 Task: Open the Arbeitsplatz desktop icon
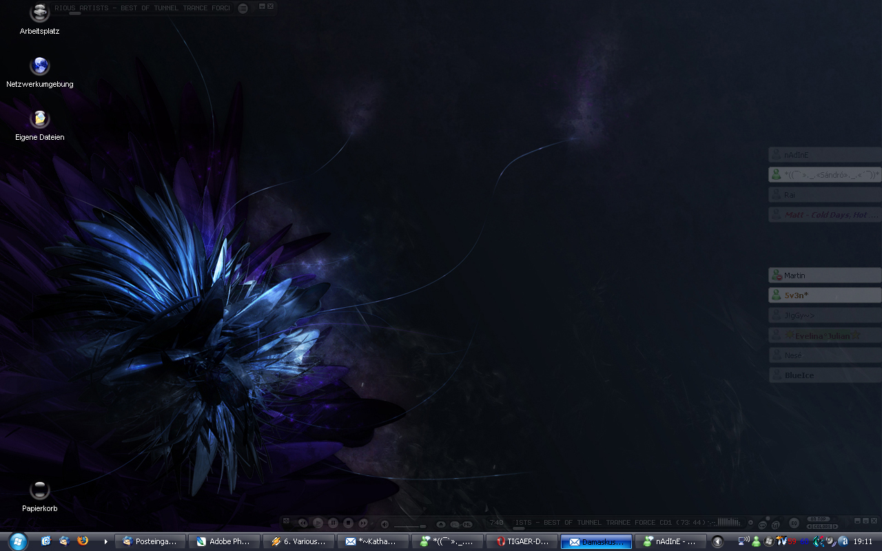40,19
